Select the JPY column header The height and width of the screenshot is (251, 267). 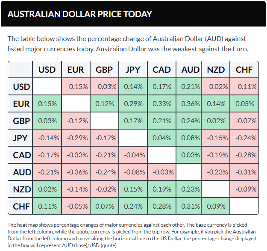pyautogui.click(x=133, y=70)
